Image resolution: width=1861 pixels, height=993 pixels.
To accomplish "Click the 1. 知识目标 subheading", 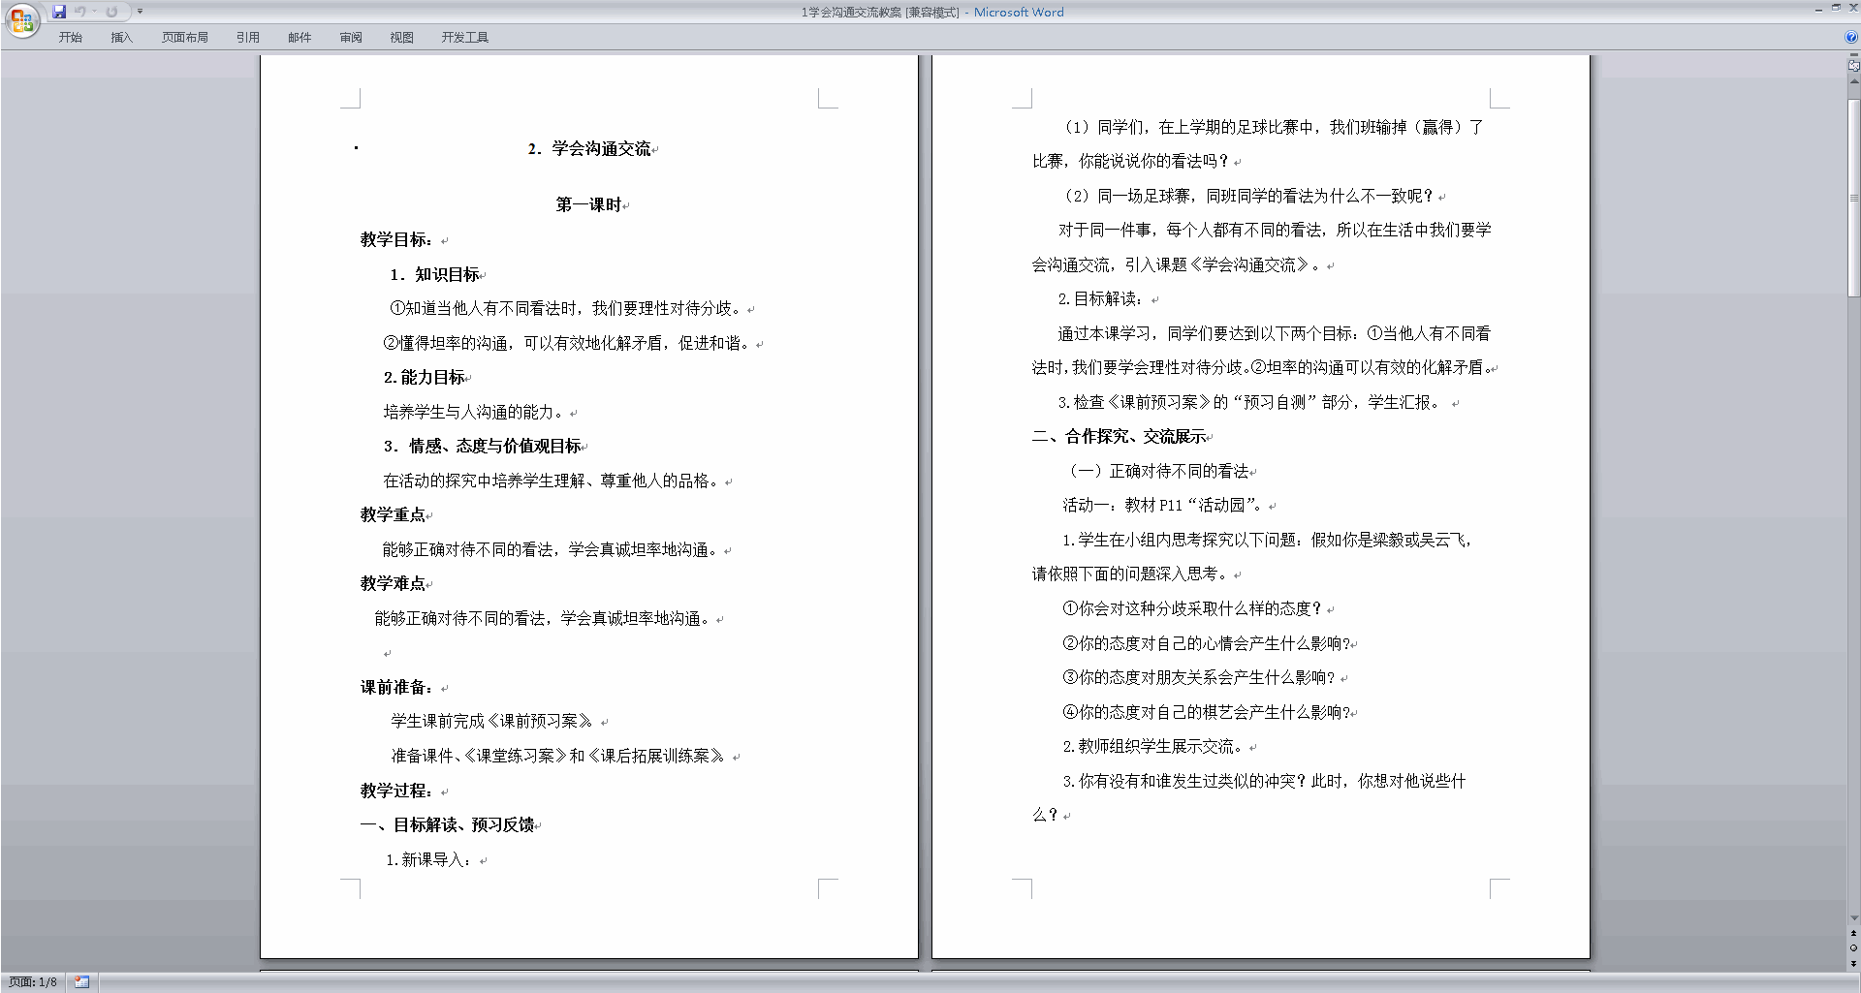I will tap(433, 274).
